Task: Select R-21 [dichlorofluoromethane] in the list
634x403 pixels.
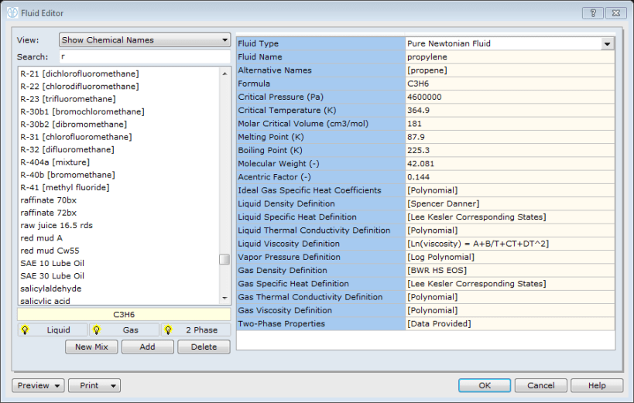Action: (80, 73)
